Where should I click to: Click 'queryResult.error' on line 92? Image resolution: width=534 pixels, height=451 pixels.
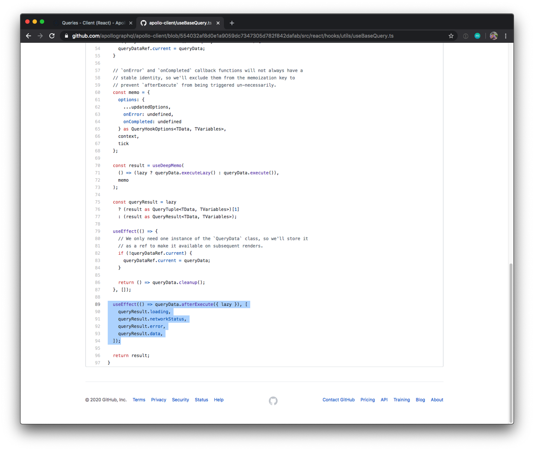pyautogui.click(x=140, y=327)
